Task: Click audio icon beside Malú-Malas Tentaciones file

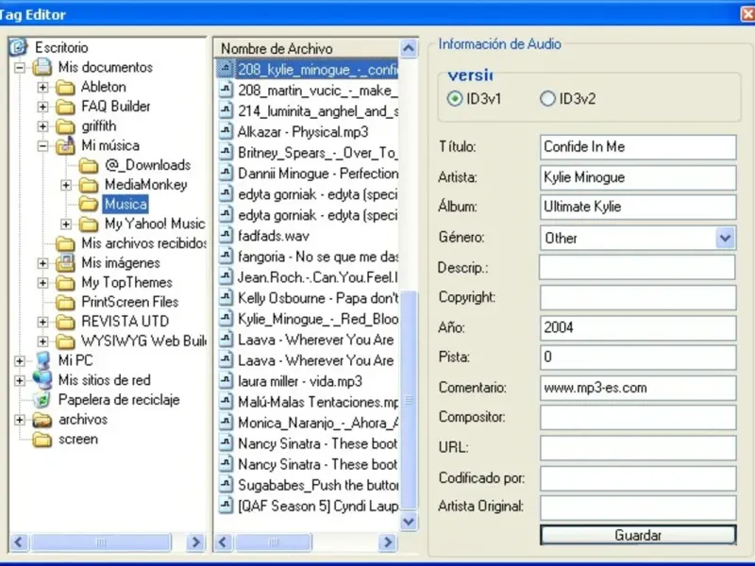Action: pyautogui.click(x=226, y=402)
